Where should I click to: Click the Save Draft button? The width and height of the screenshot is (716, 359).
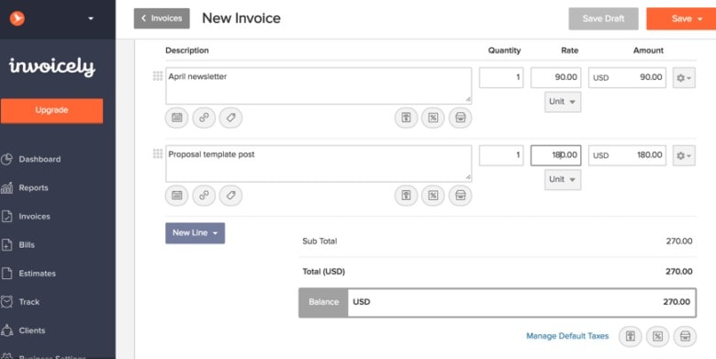pos(603,18)
